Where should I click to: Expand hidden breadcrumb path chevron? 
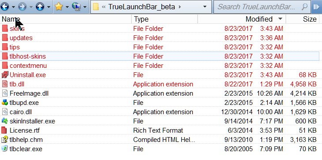coord(104,7)
